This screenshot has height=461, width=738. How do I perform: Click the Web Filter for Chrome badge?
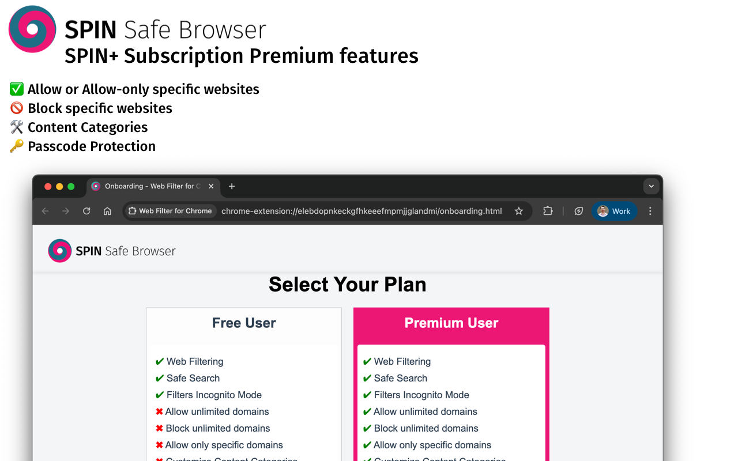click(x=170, y=211)
